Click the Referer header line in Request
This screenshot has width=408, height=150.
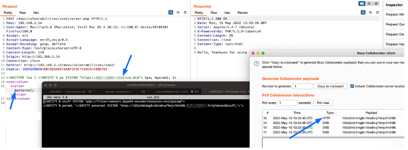61,65
